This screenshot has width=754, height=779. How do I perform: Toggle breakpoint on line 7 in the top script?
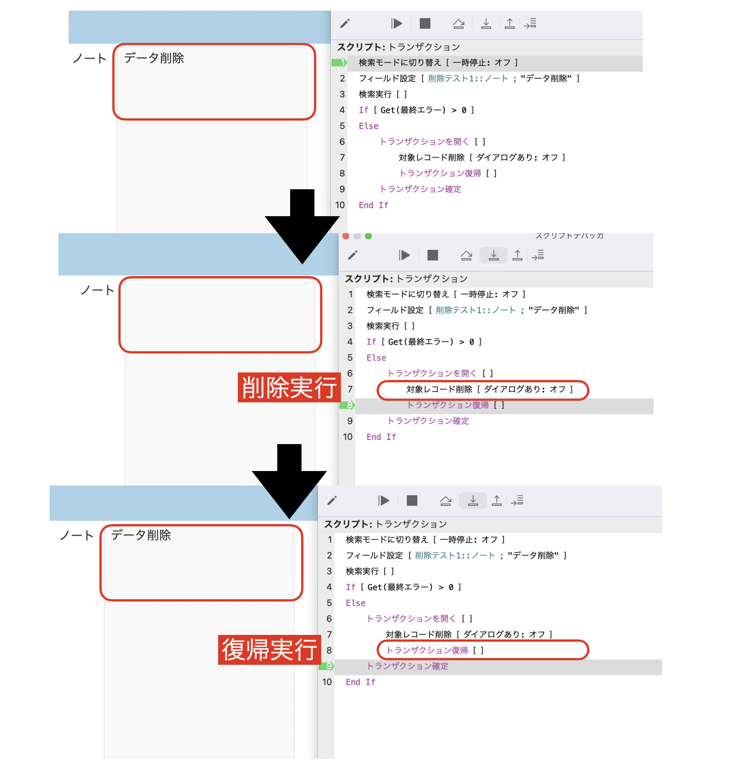click(x=342, y=157)
